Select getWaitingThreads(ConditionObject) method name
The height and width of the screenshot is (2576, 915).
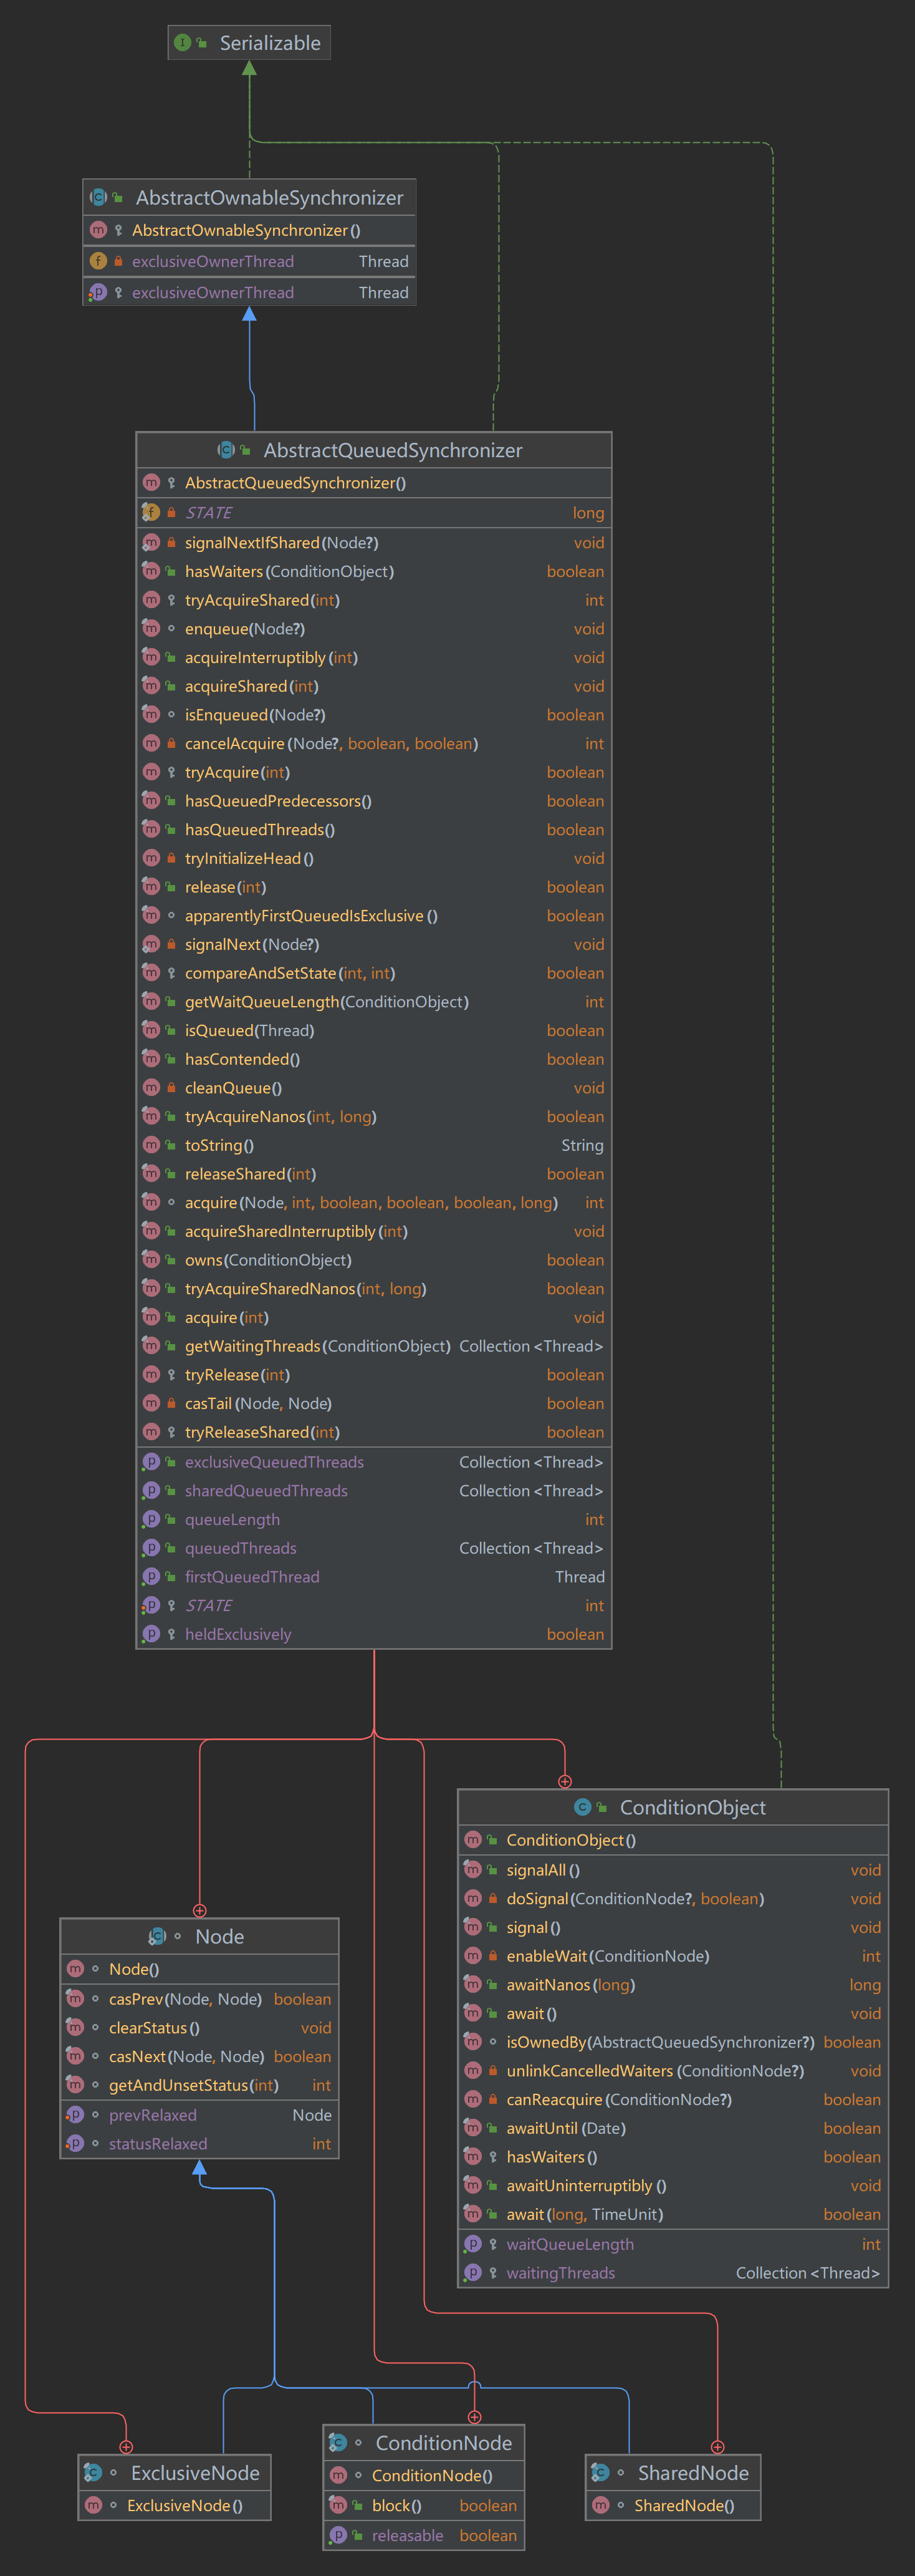coord(318,1346)
